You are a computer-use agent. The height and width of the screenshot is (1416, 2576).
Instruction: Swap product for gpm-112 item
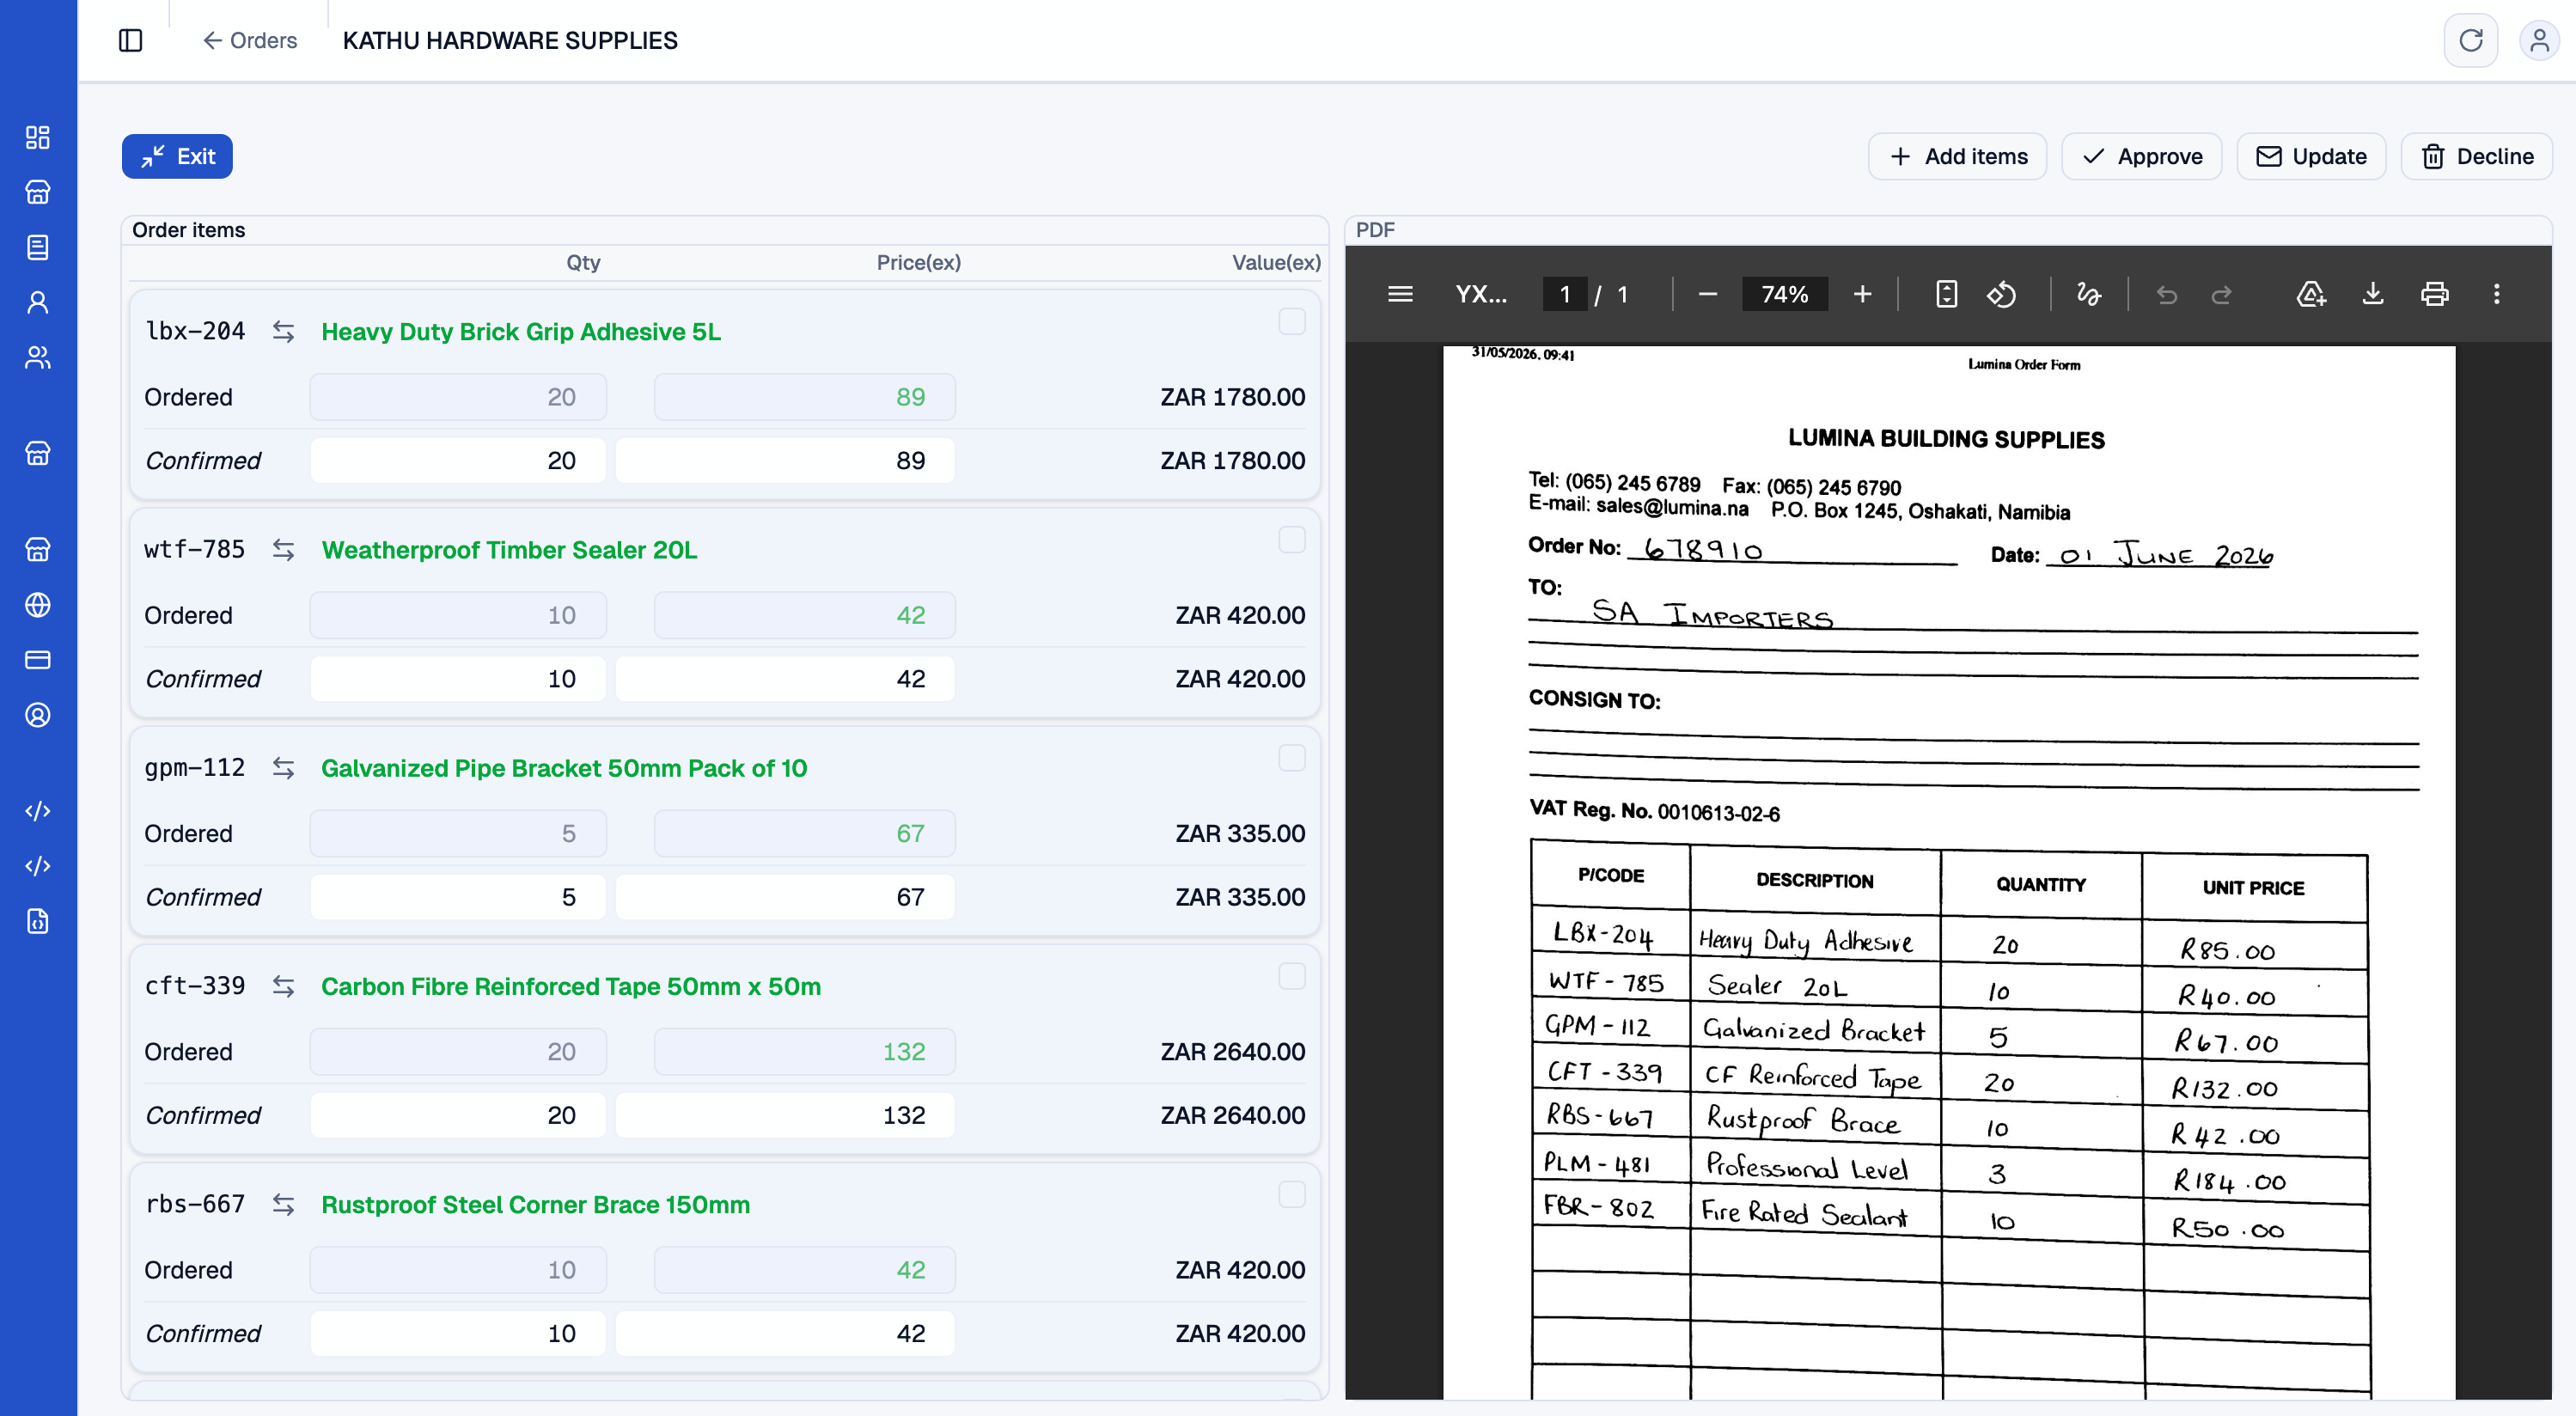point(283,767)
